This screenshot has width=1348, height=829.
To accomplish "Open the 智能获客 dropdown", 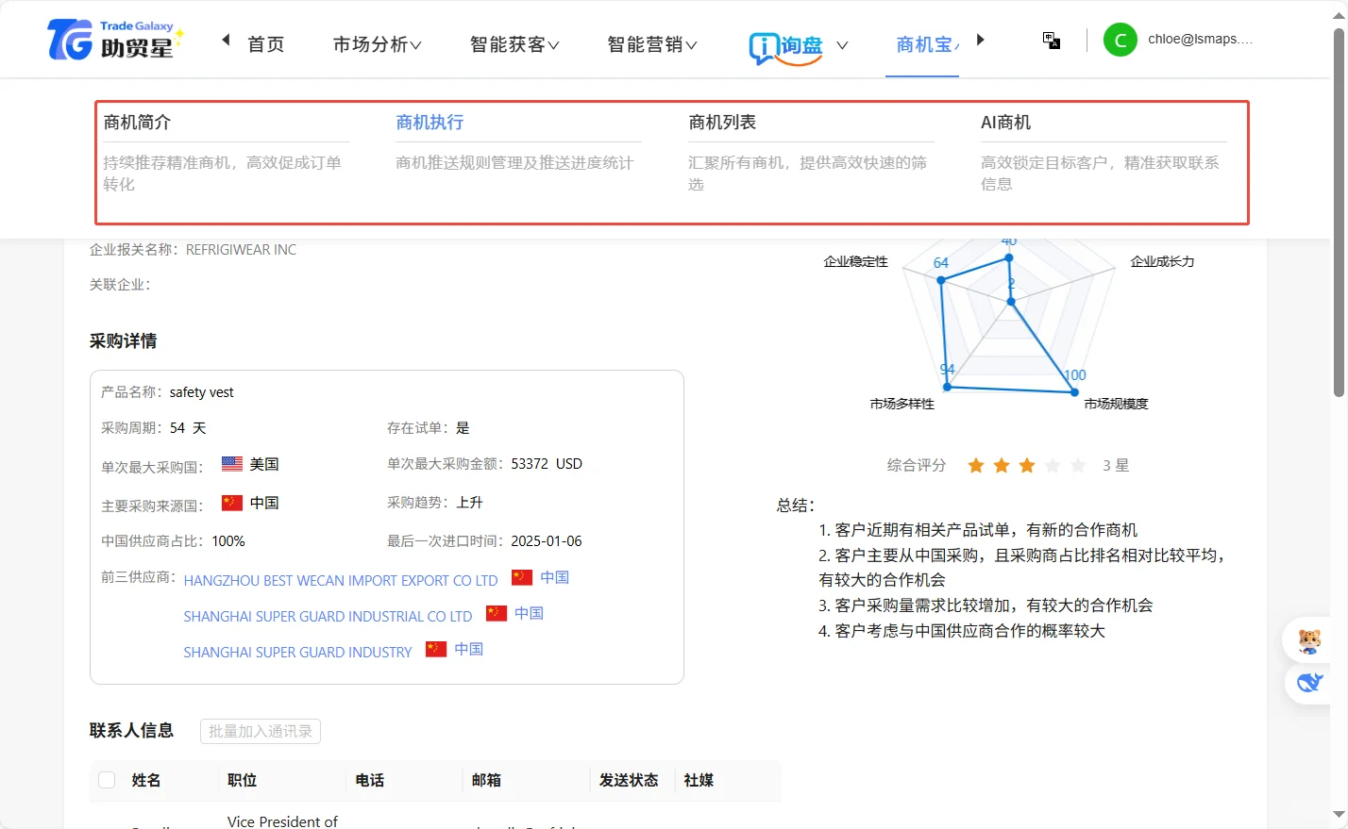I will point(514,43).
